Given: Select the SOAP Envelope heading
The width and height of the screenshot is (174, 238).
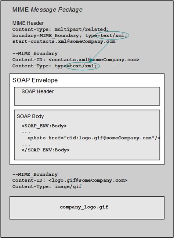Looking at the screenshot, I should (x=35, y=80).
